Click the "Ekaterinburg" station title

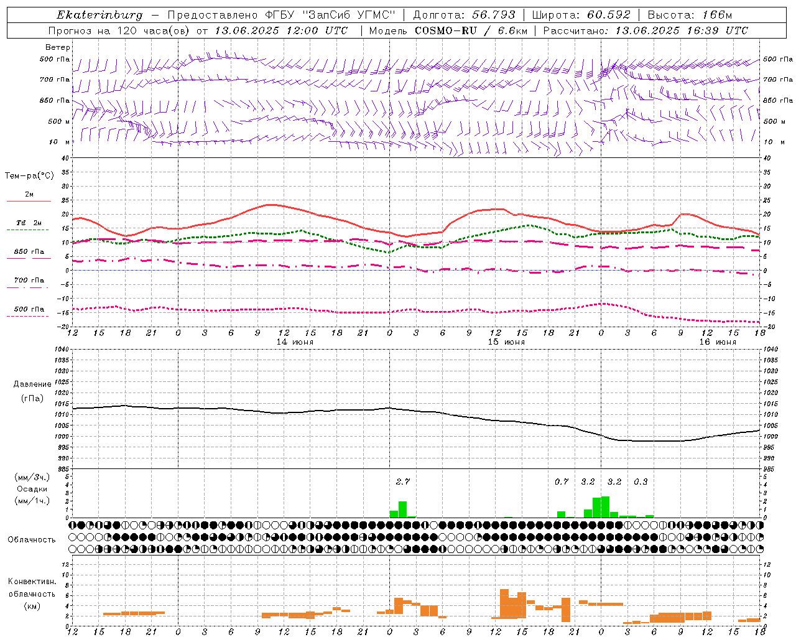99,15
